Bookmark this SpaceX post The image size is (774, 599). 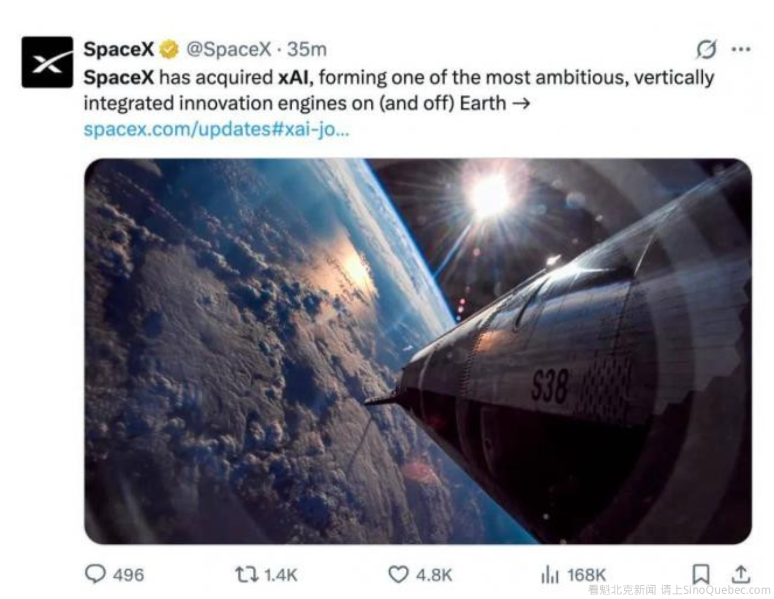coord(700,574)
